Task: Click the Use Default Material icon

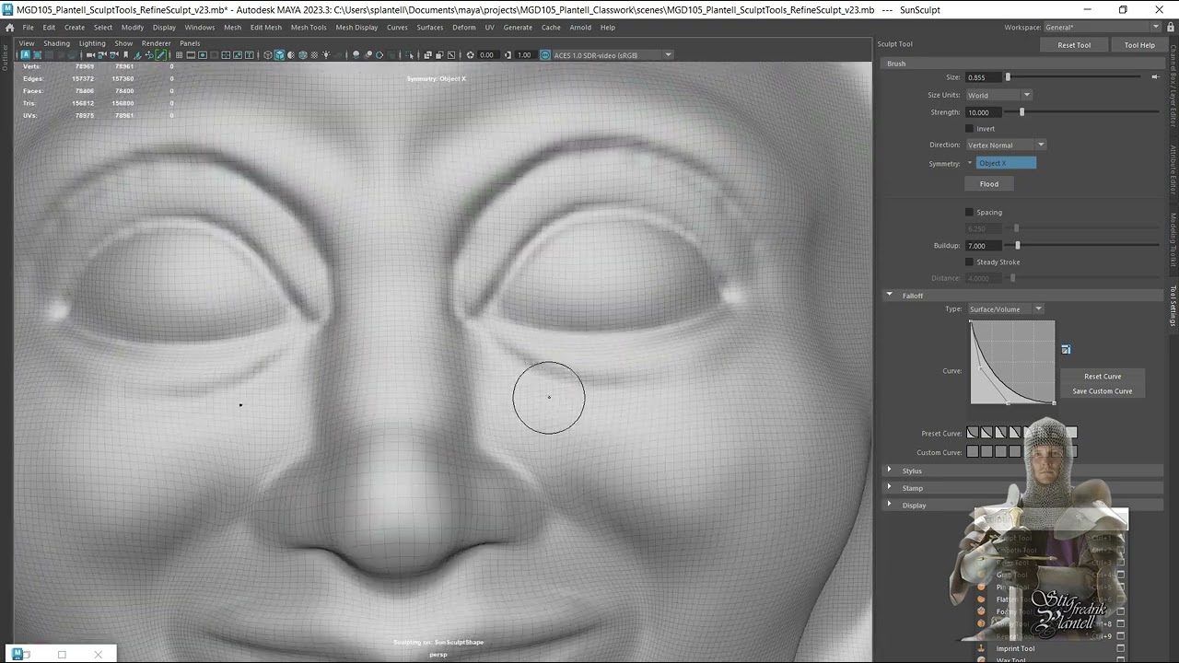Action: [291, 55]
